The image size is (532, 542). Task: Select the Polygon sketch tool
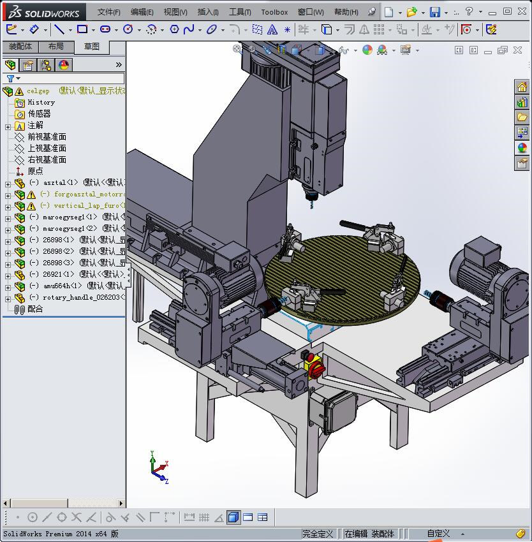click(174, 29)
